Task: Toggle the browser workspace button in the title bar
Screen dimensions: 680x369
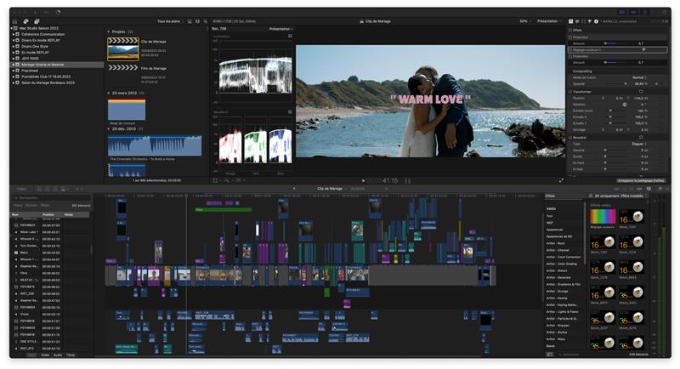Action: point(622,12)
